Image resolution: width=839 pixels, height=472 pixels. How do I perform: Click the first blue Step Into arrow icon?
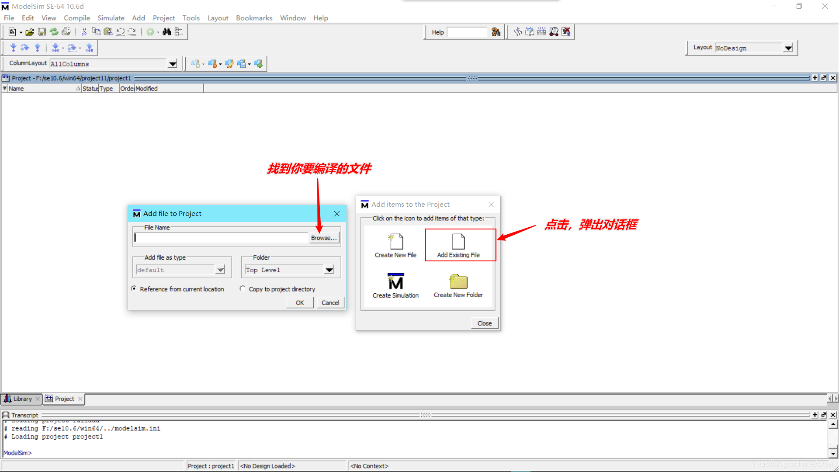(13, 48)
